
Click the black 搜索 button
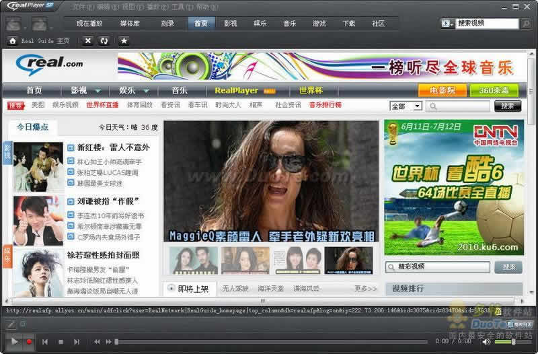coord(508,106)
